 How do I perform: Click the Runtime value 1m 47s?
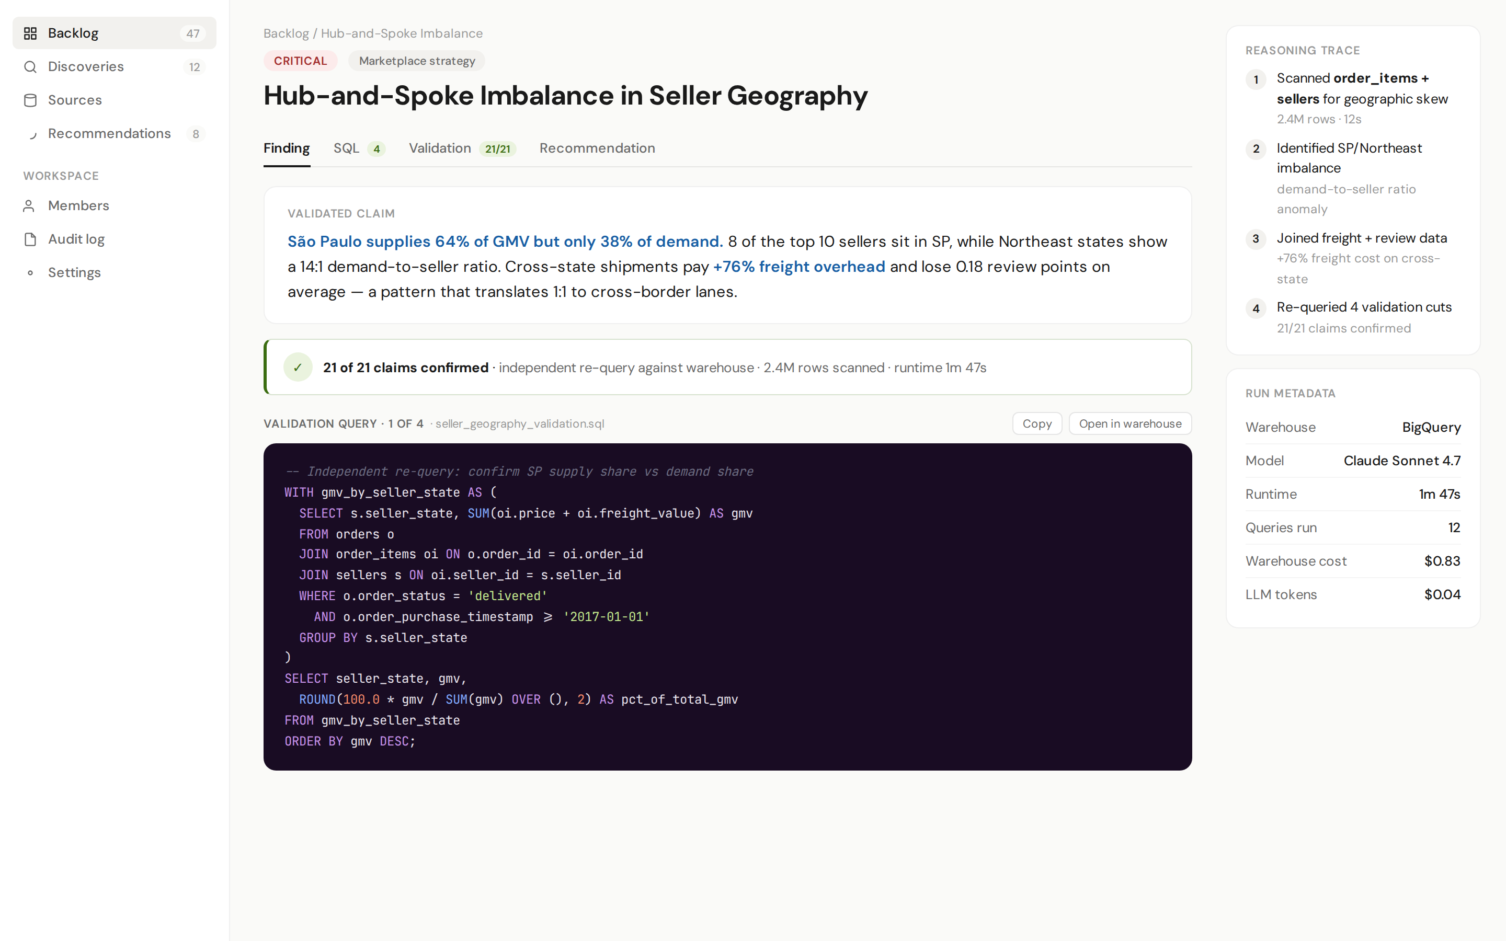coord(1440,494)
